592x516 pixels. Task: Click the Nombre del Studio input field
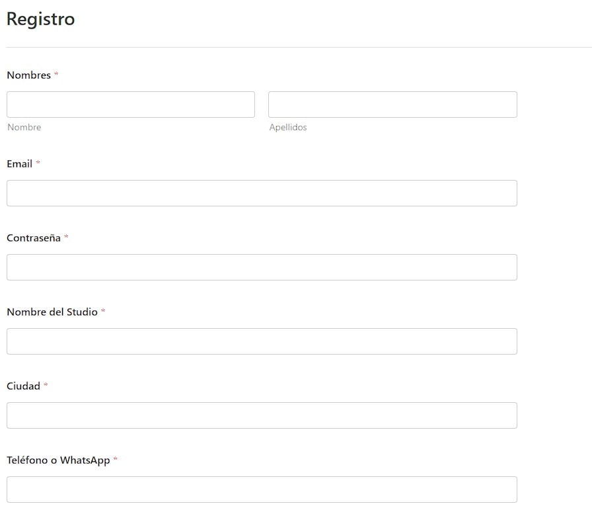point(262,341)
